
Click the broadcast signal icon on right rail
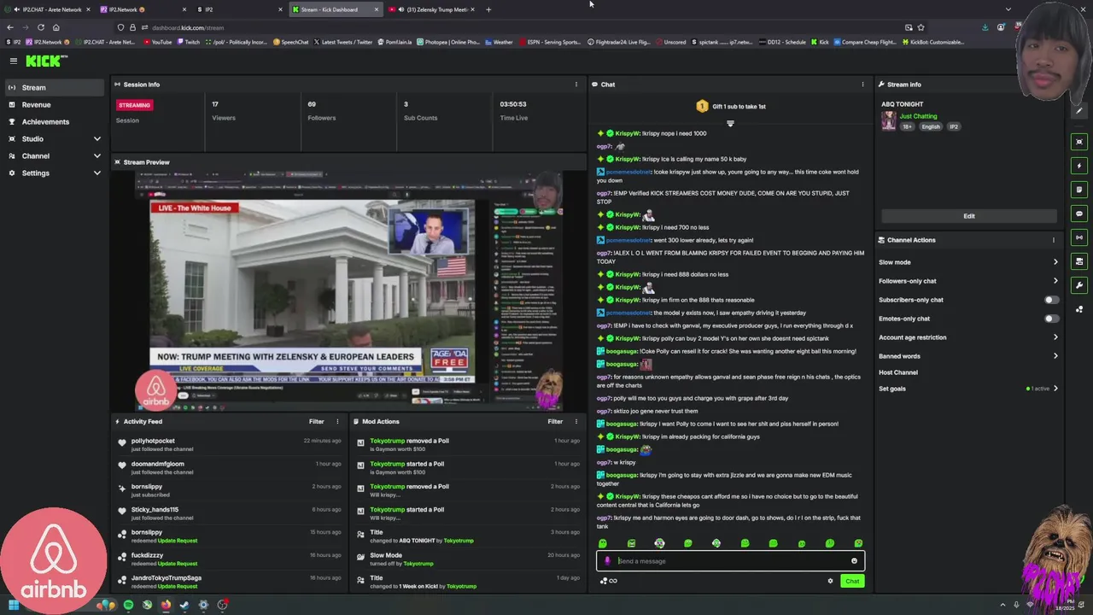click(1080, 237)
